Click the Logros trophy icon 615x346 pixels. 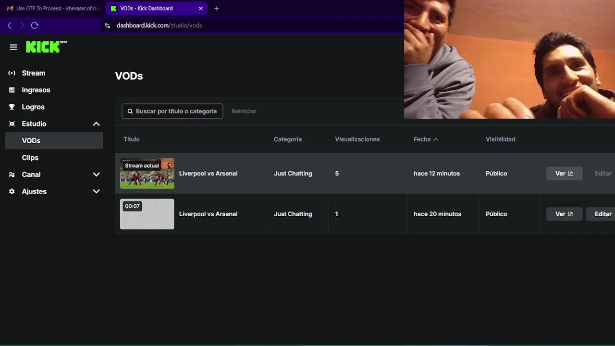[x=12, y=107]
